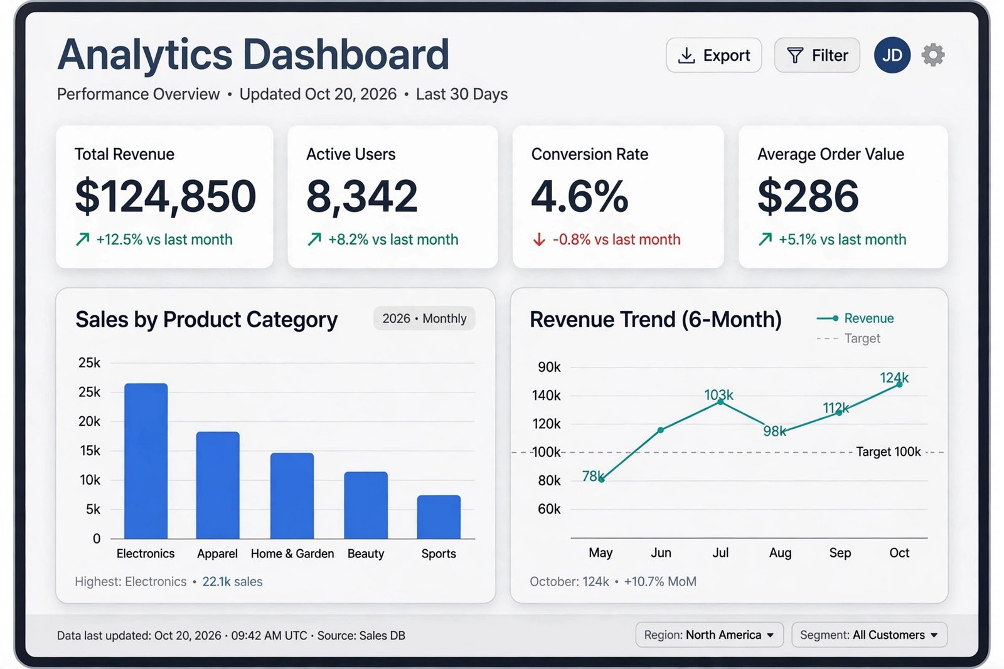This screenshot has height=669, width=1004.
Task: Click the Aug label on the month axis
Action: click(780, 553)
